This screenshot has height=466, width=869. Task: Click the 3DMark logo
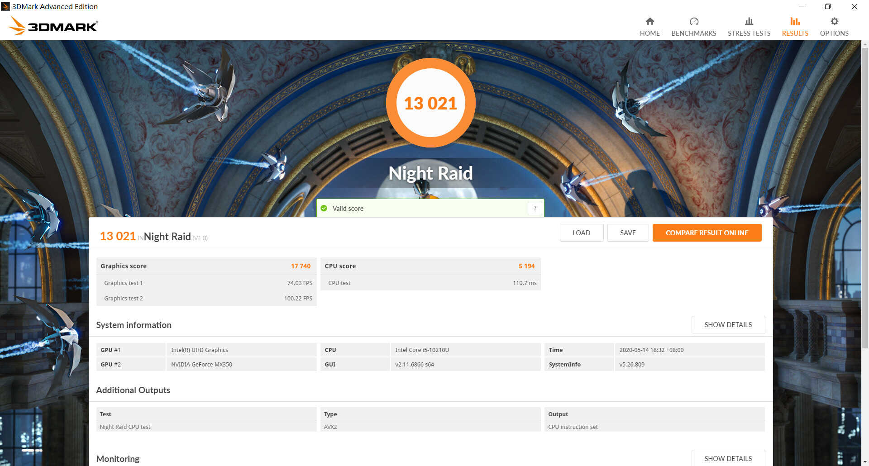pyautogui.click(x=53, y=26)
